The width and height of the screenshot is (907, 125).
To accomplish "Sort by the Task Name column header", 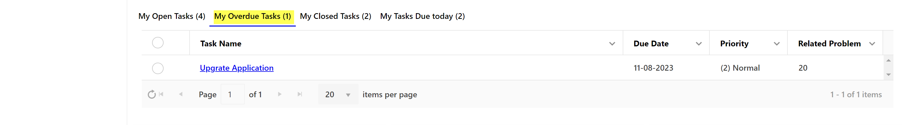I will [x=221, y=44].
